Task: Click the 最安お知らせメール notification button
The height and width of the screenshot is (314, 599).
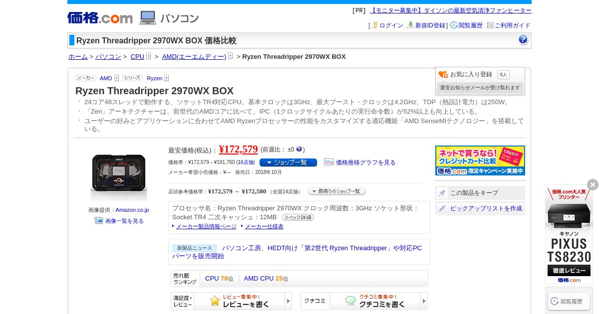Action: click(x=480, y=88)
